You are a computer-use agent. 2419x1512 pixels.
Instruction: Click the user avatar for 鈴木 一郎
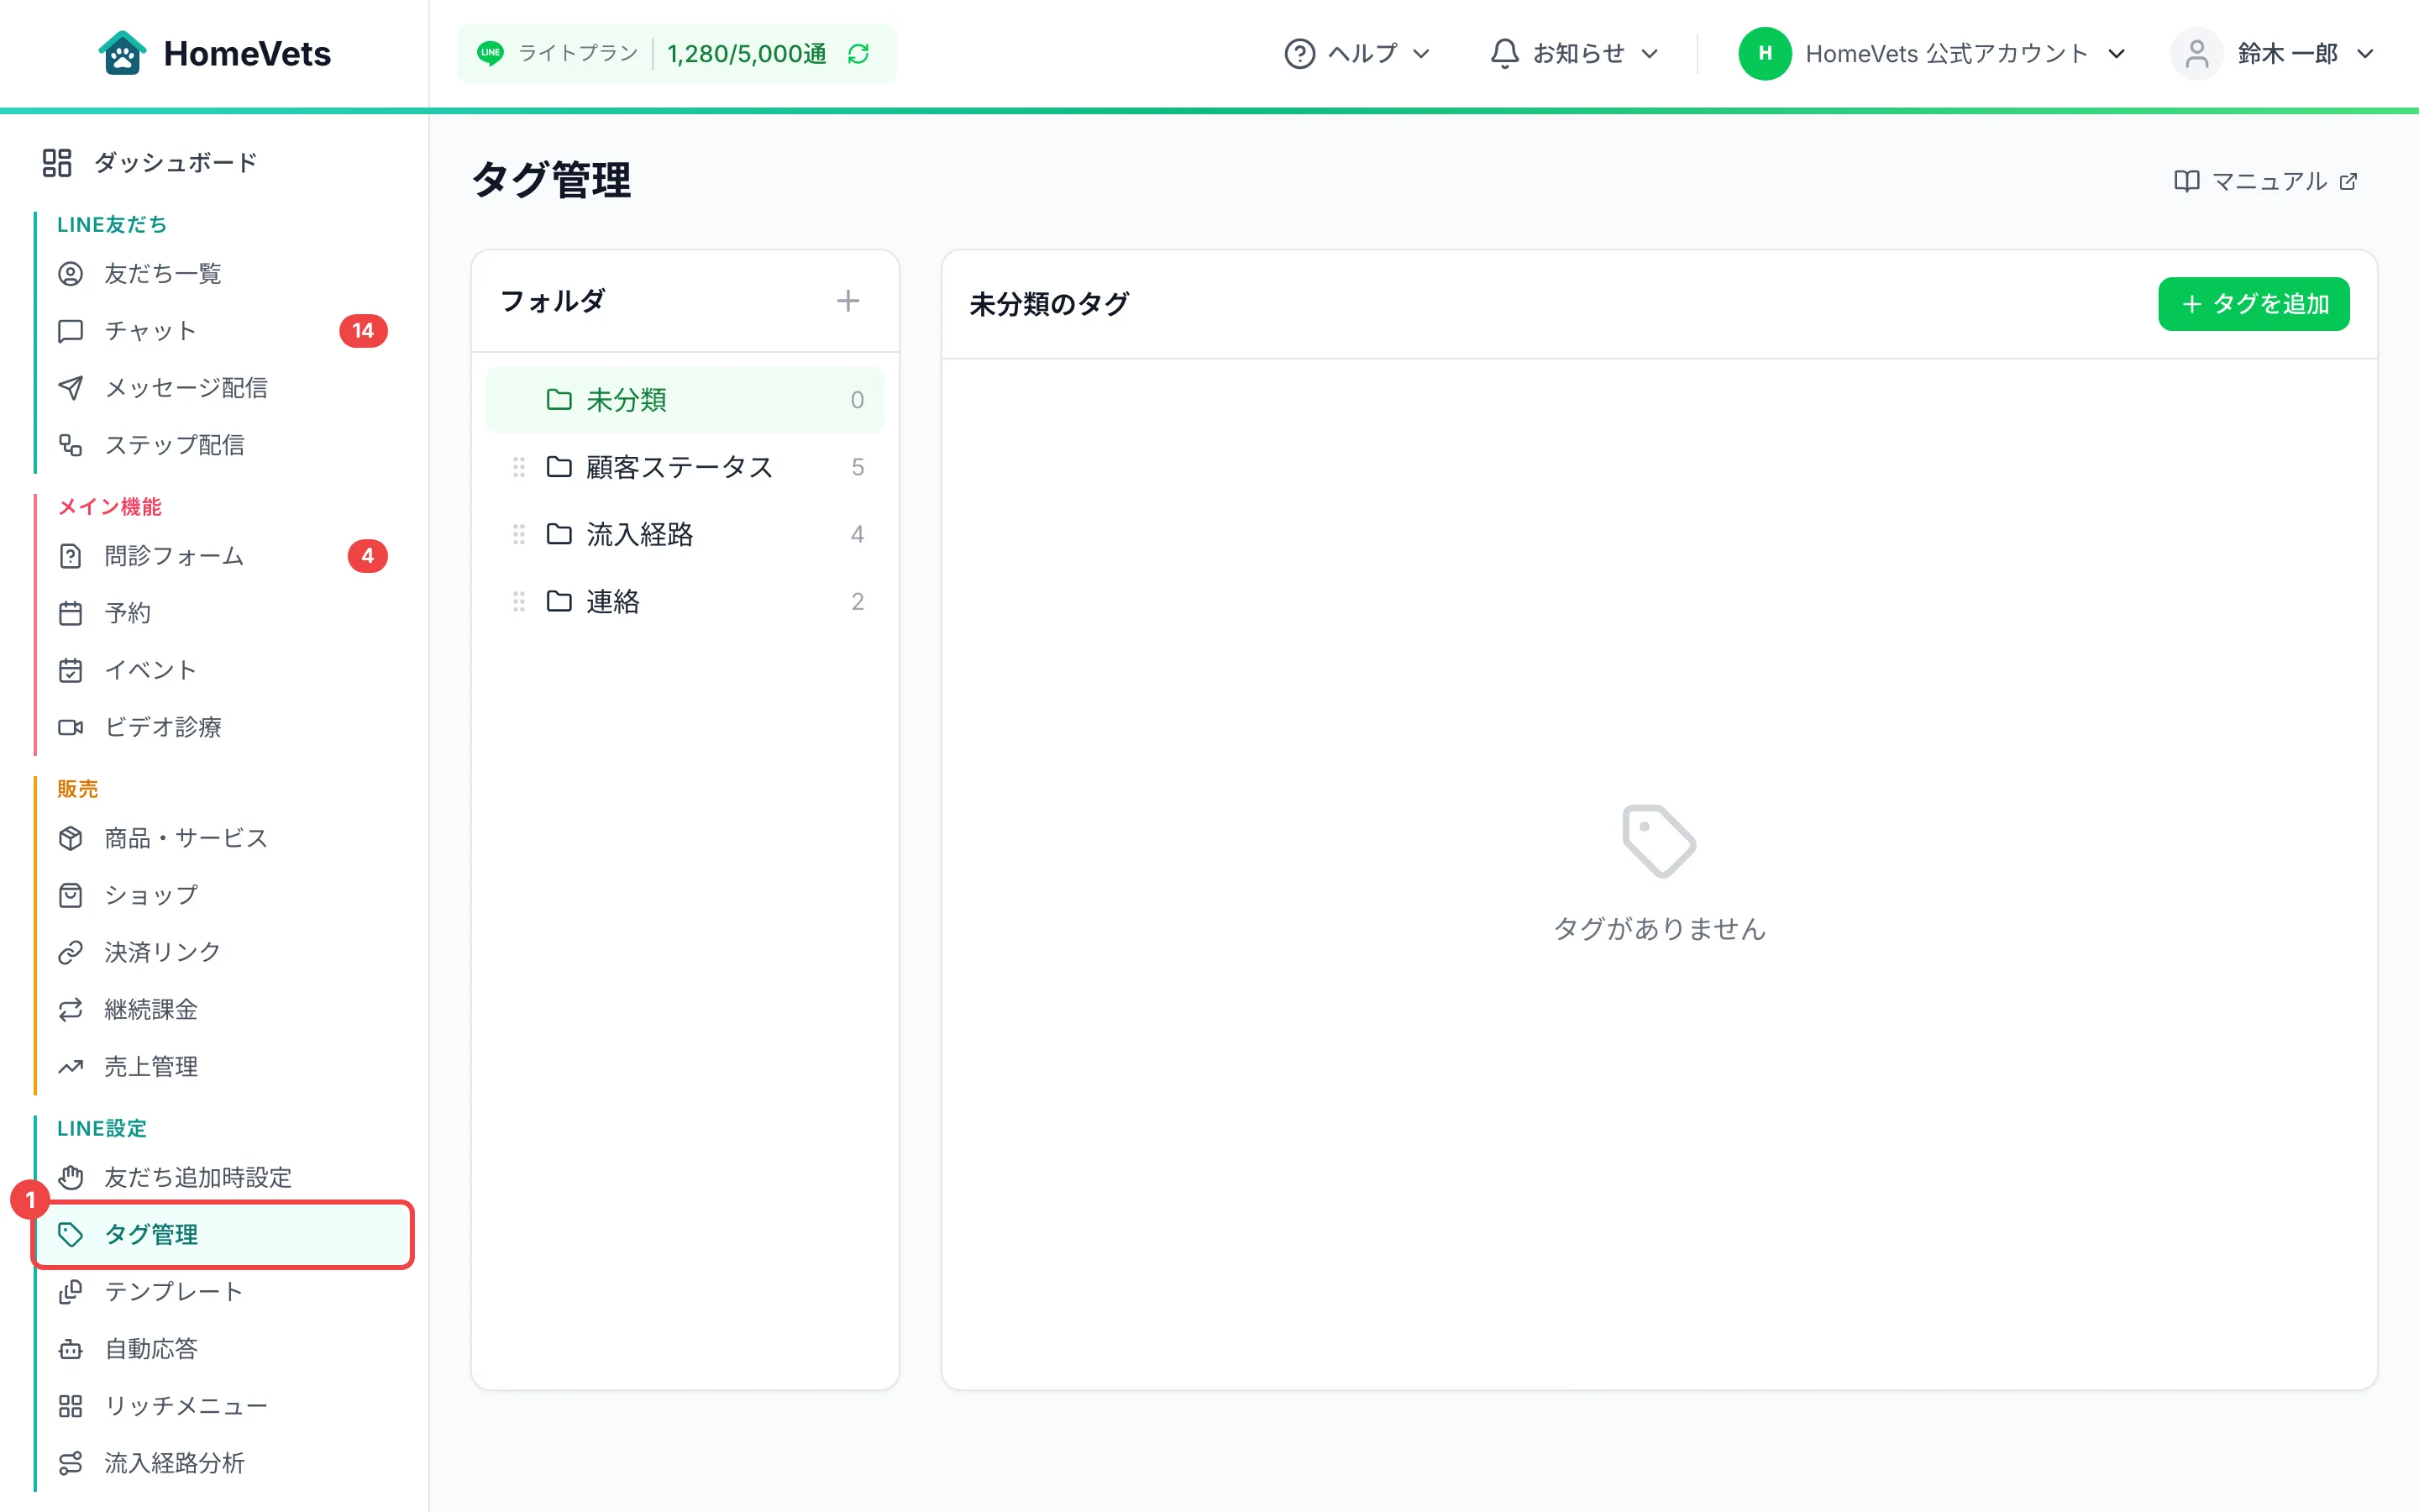(2196, 53)
